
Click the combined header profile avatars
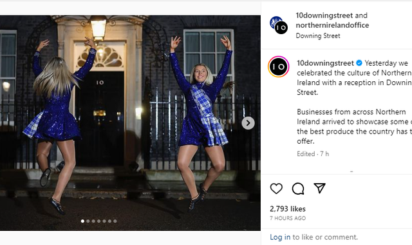pos(279,25)
